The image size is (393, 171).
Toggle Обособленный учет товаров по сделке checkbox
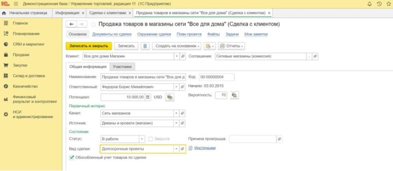click(x=72, y=157)
